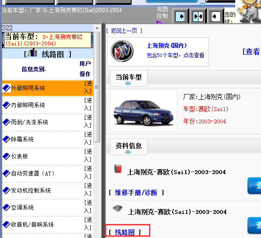This screenshot has height=238, width=261.
Task: Click book icon beside 收音机/音响系统
Action: pyautogui.click(x=7, y=224)
